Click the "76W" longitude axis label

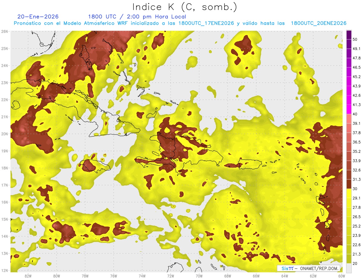(113, 276)
